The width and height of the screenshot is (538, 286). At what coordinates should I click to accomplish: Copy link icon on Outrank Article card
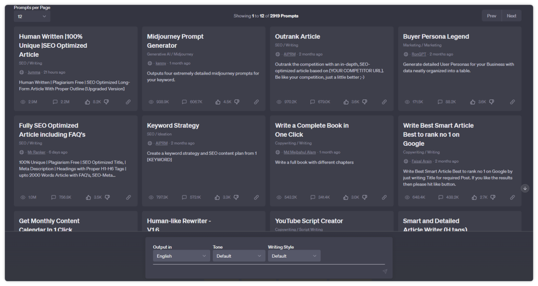point(384,102)
